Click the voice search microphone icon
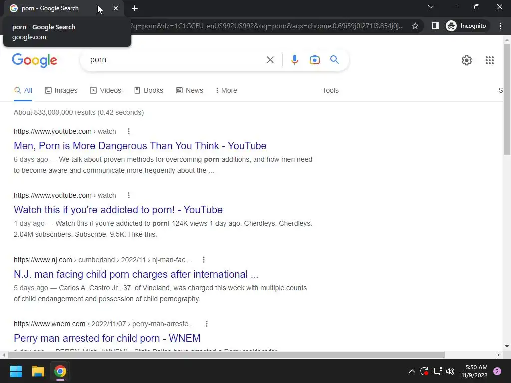 pyautogui.click(x=294, y=60)
